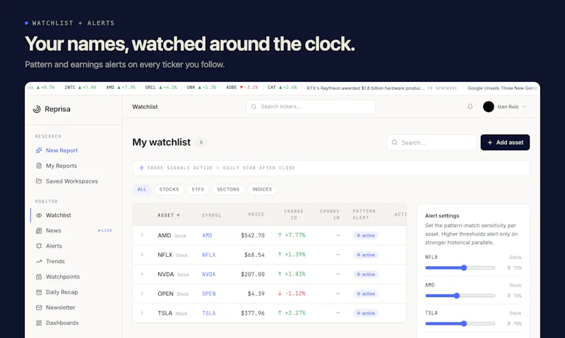565x338 pixels.
Task: Focus the watchlist Search field
Action: pyautogui.click(x=432, y=143)
